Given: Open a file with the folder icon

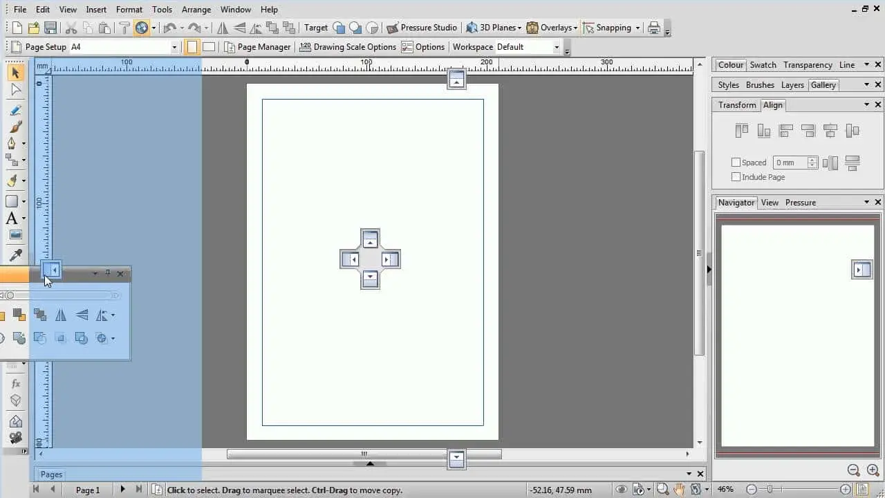Looking at the screenshot, I should point(33,28).
